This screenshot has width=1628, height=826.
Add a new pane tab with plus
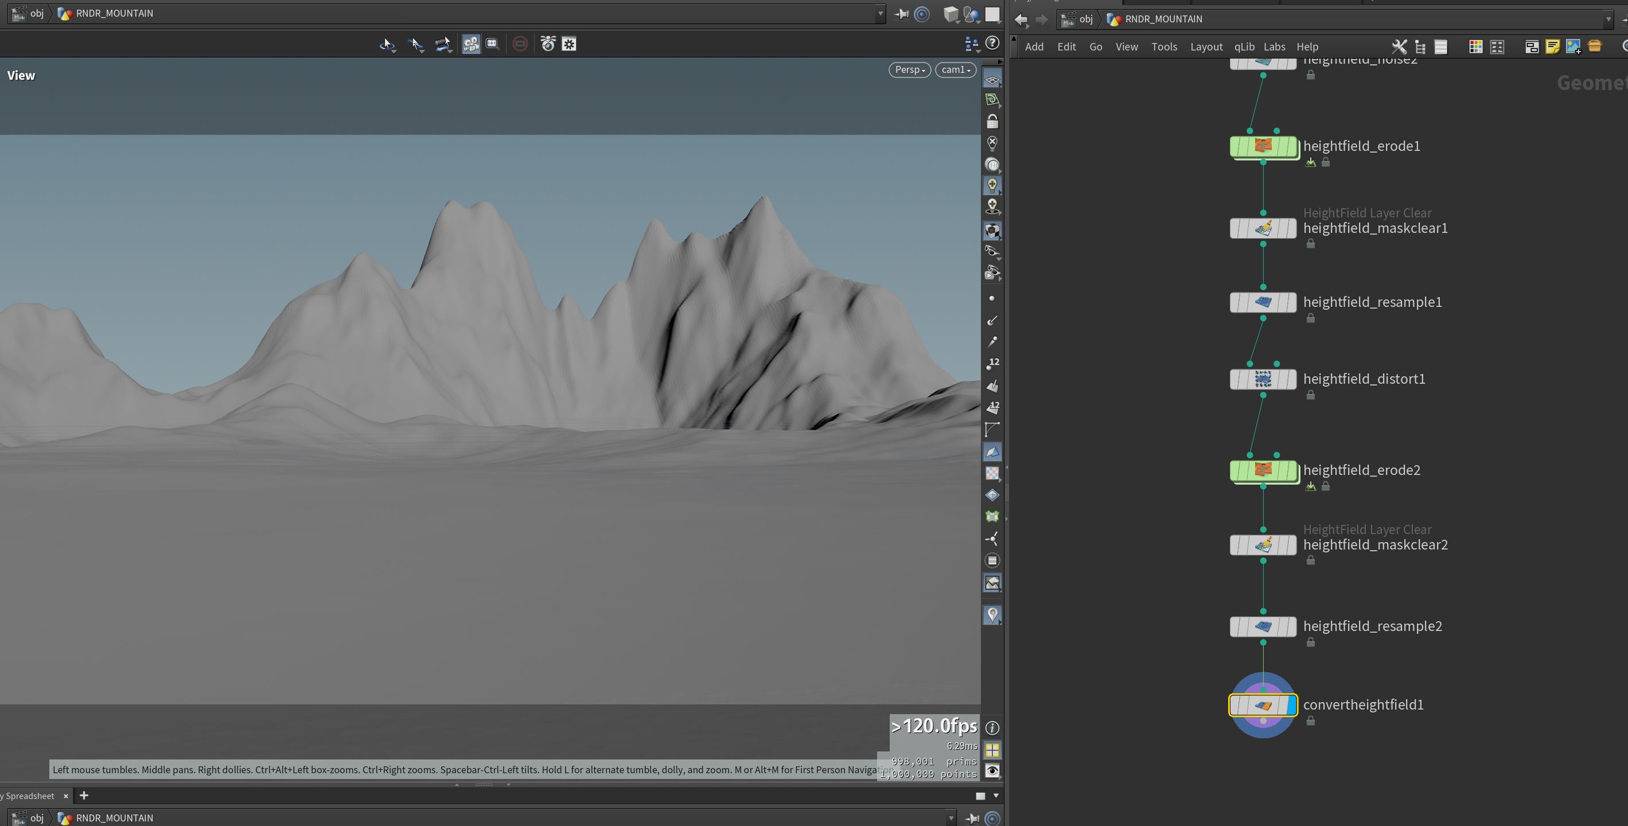pos(84,796)
